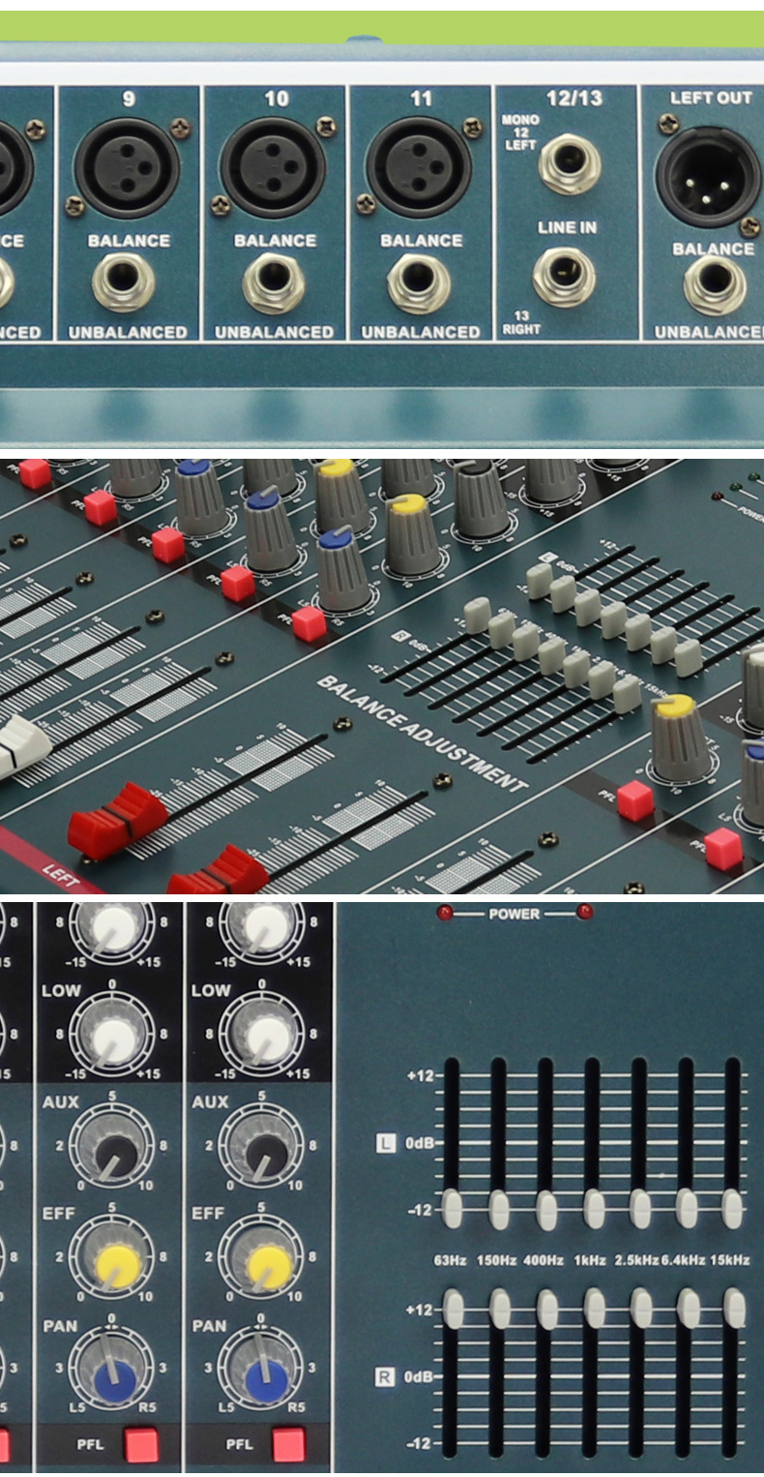Screen dimensions: 764x1477
Task: Select the channel 11 unbalanced jack socket
Action: [x=419, y=283]
